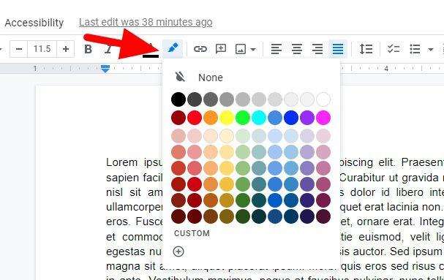Expand the bulleted list dropdown arrow
Viewport: 444px width, 280px height.
point(430,50)
